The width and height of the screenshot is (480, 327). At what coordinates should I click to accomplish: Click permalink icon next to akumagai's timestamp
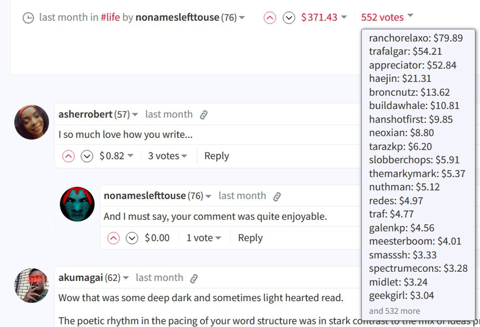[194, 278]
